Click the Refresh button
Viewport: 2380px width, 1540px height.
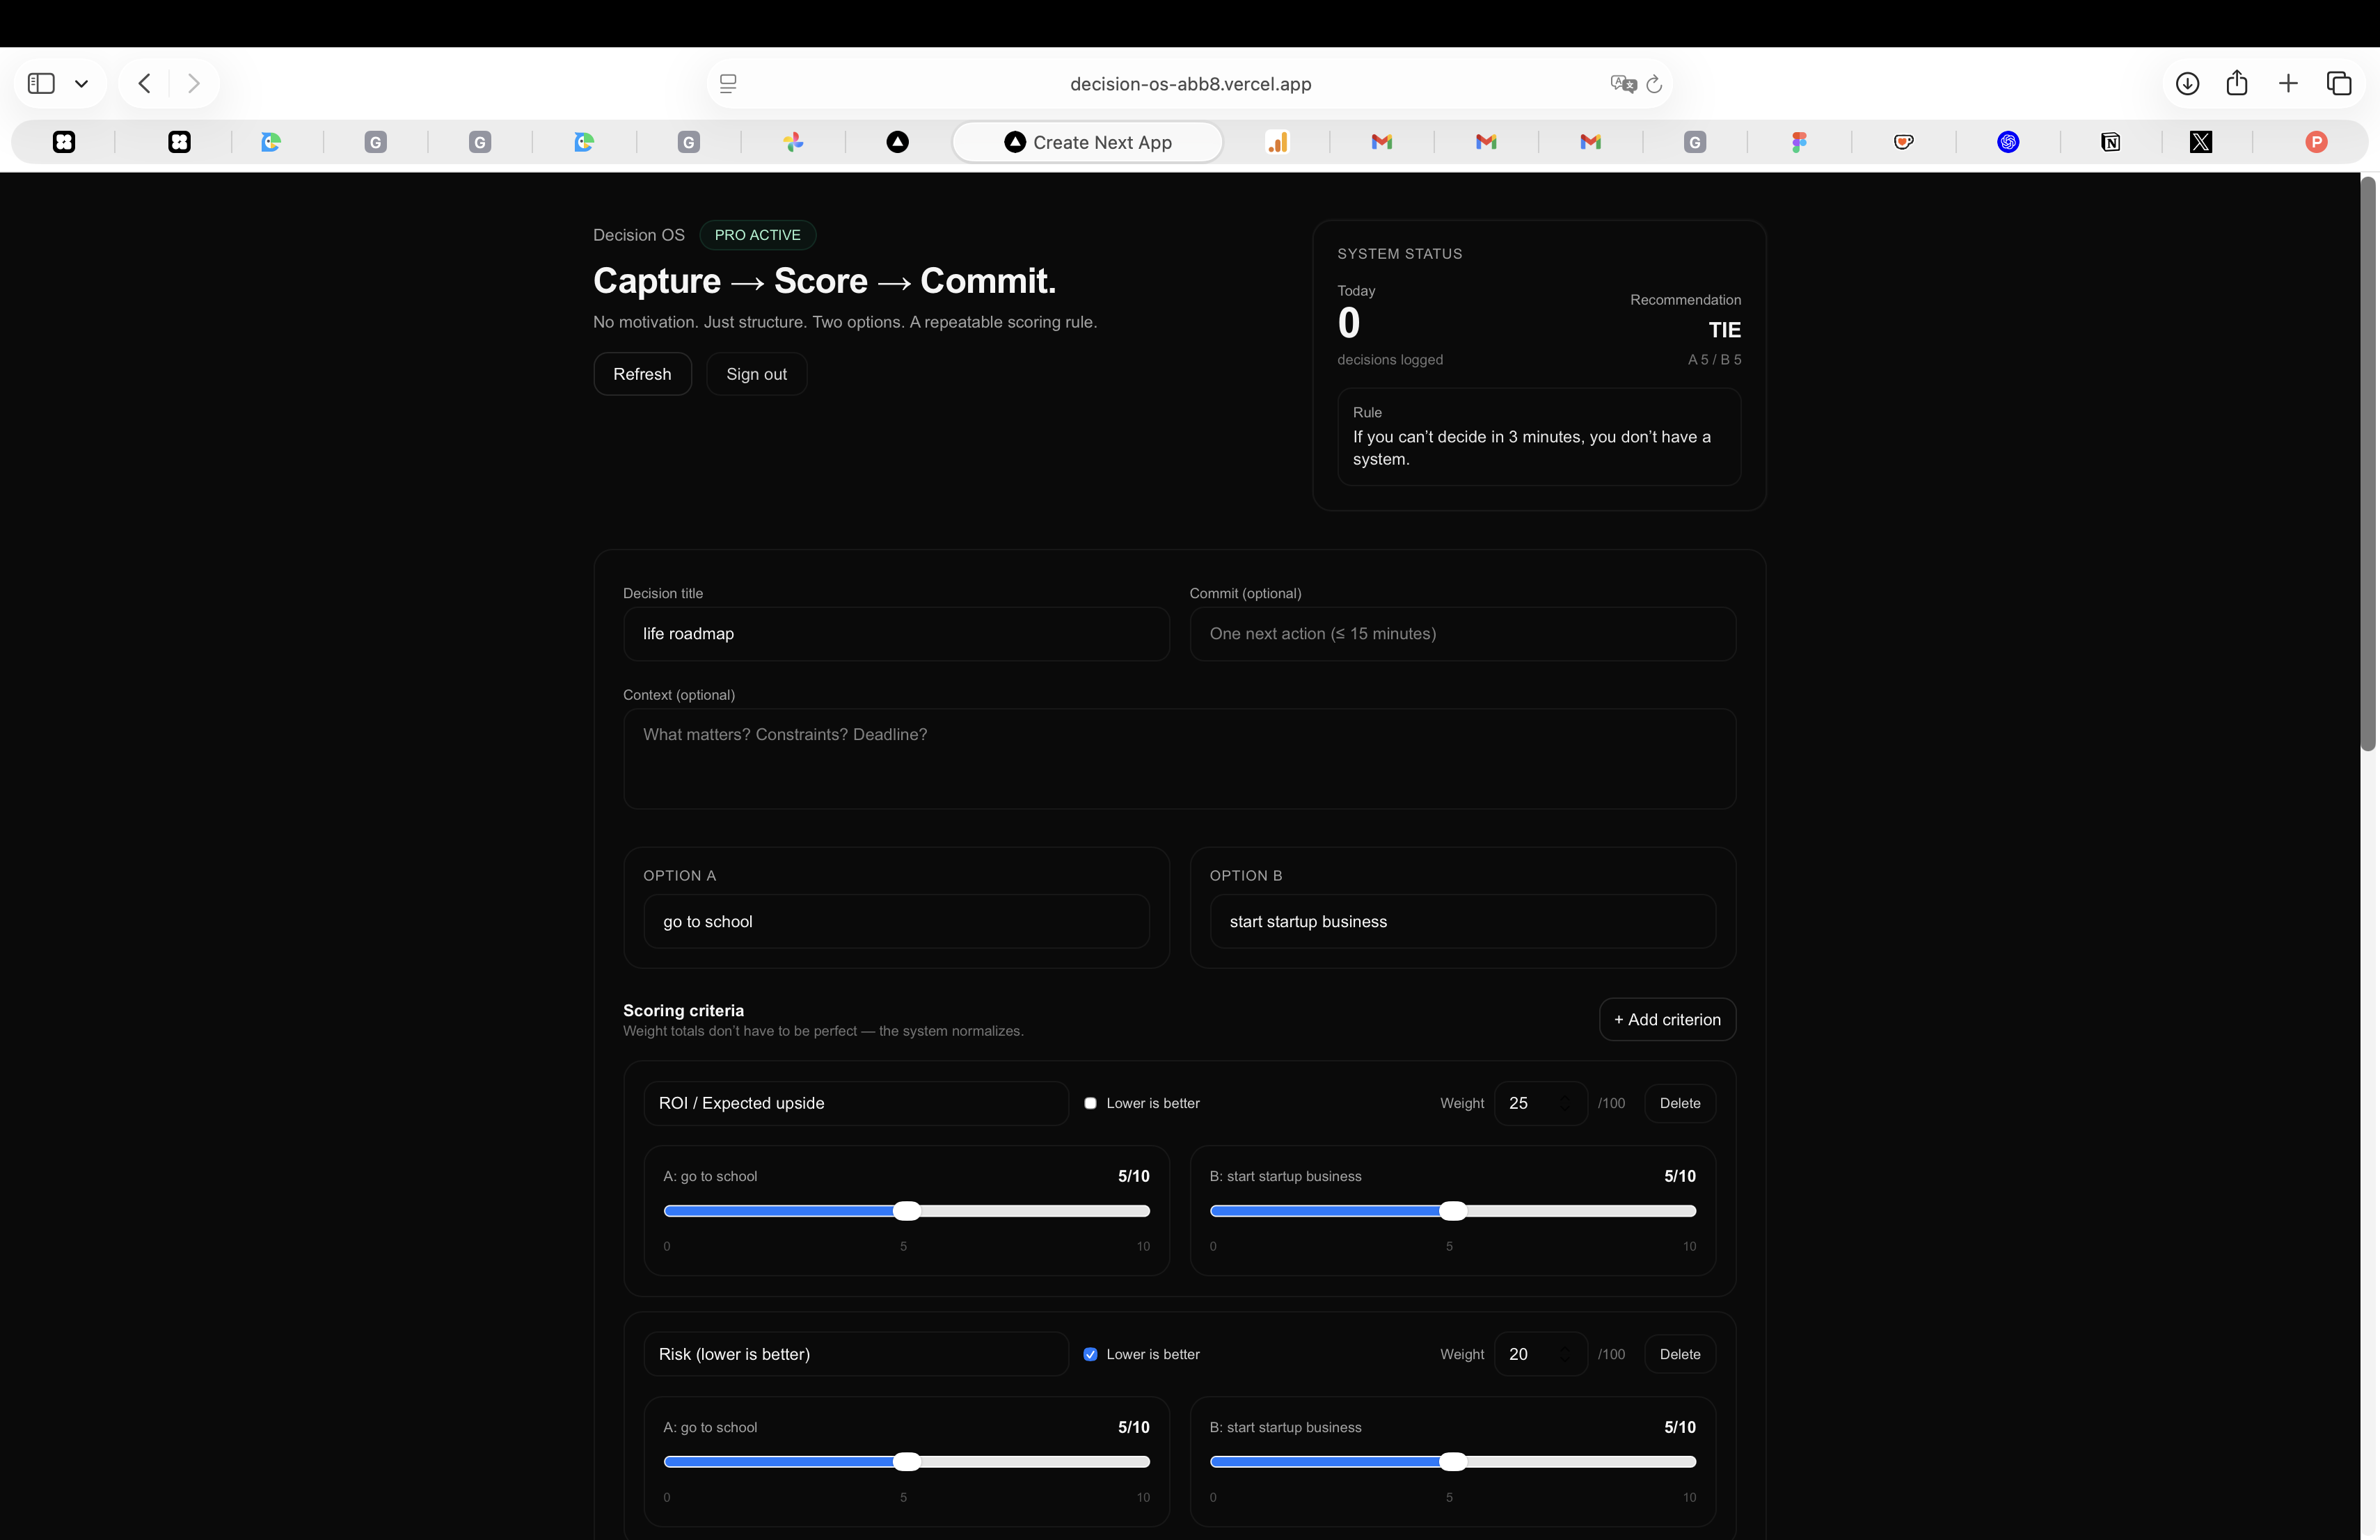tap(642, 374)
